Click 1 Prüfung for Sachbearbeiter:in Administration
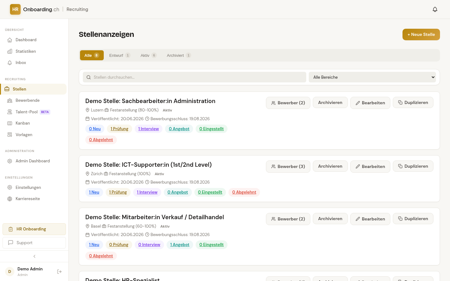Screen dimensions: 450x281 tap(119, 129)
